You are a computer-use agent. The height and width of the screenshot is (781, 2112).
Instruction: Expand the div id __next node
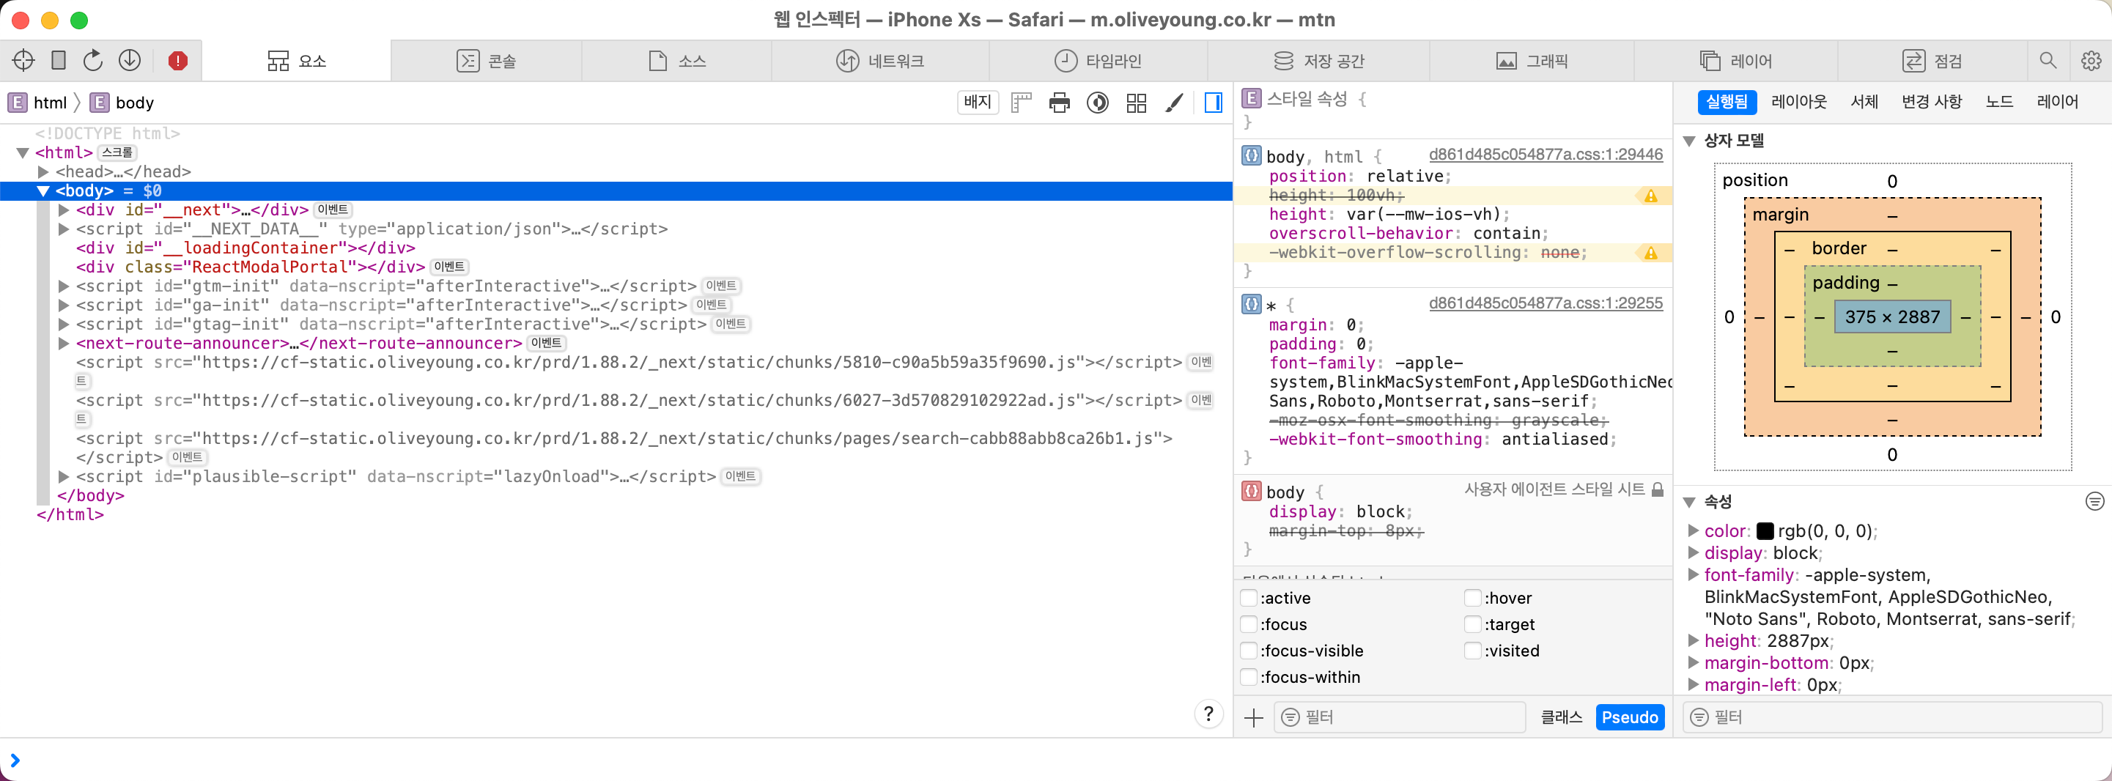[63, 210]
